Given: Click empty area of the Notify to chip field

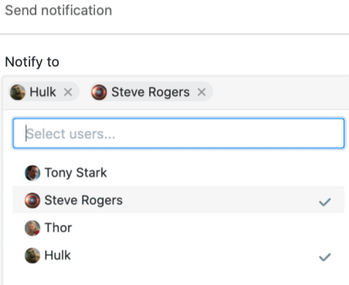Looking at the screenshot, I should coord(280,92).
